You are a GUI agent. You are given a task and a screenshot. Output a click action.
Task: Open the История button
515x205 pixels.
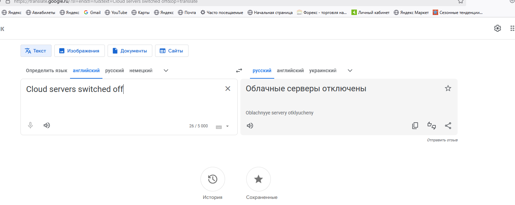click(x=212, y=179)
